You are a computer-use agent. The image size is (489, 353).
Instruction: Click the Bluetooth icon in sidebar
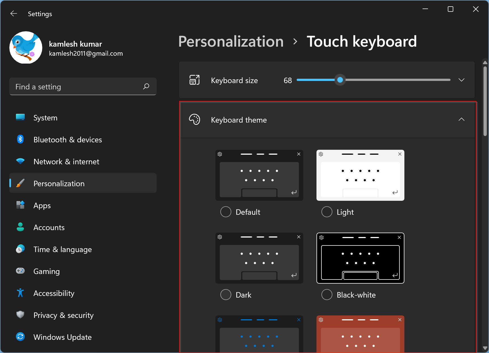click(20, 139)
